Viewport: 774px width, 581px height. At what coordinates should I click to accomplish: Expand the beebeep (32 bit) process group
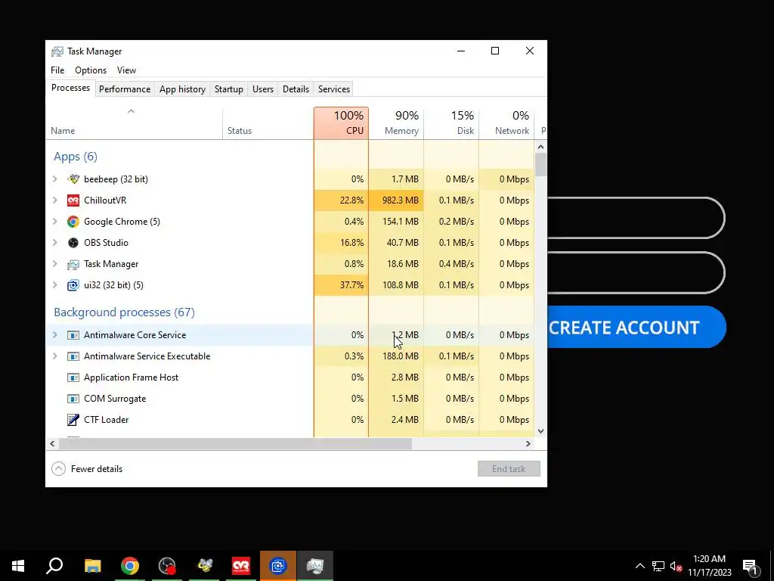54,179
